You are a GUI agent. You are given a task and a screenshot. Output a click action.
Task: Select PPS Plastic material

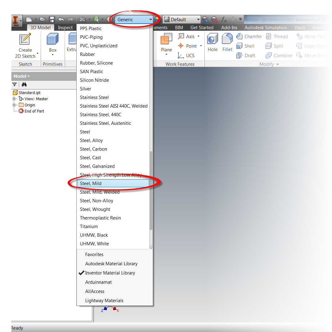tap(113, 29)
